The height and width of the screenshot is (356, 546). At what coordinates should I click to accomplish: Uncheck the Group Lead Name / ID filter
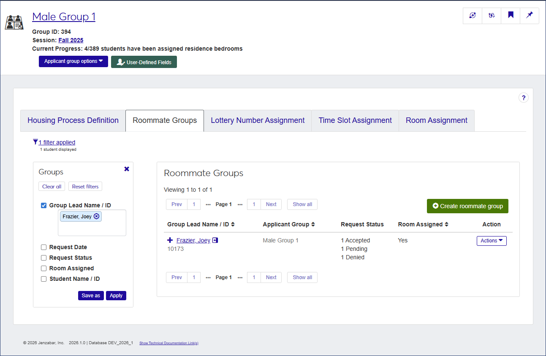[43, 205]
